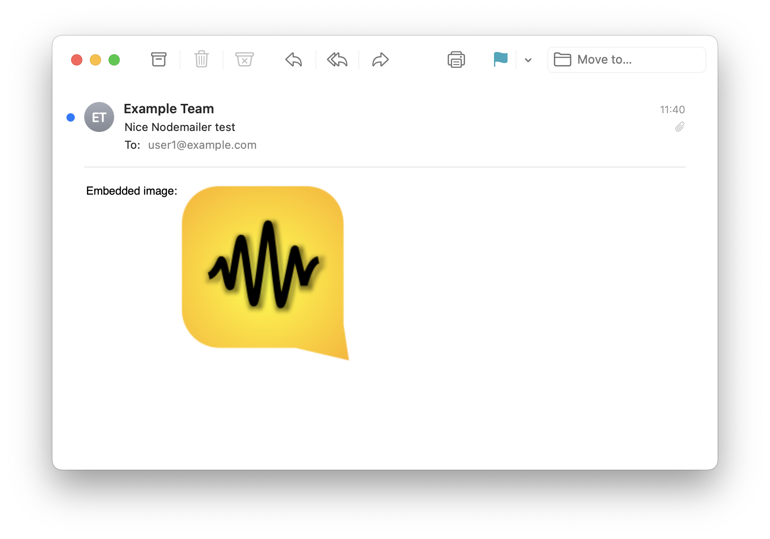
Task: Archive the current email
Action: 159,59
